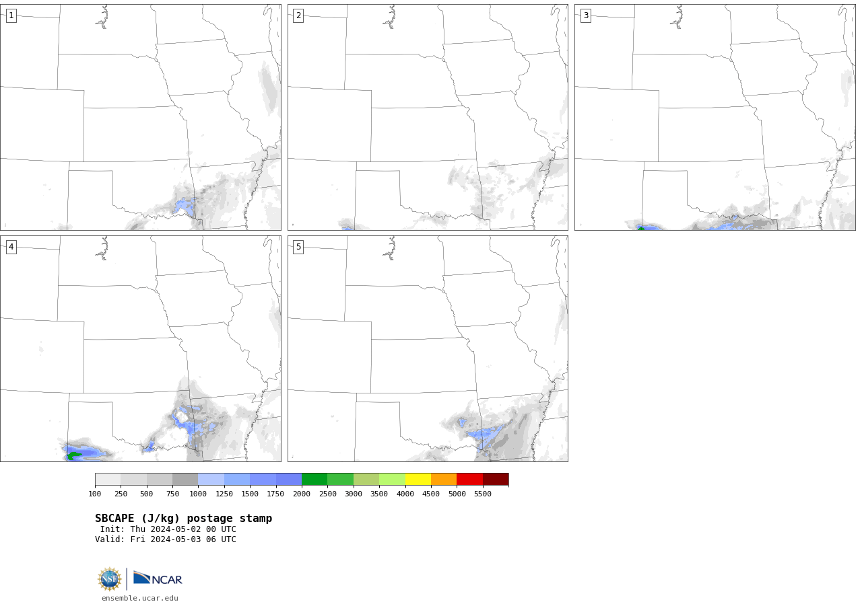This screenshot has height=606, width=862.
Task: Open the ensemble.ucar.edu link text
Action: [140, 599]
